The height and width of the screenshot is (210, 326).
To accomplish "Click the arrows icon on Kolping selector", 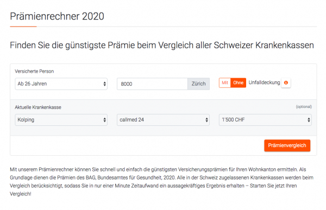I will tap(104, 120).
